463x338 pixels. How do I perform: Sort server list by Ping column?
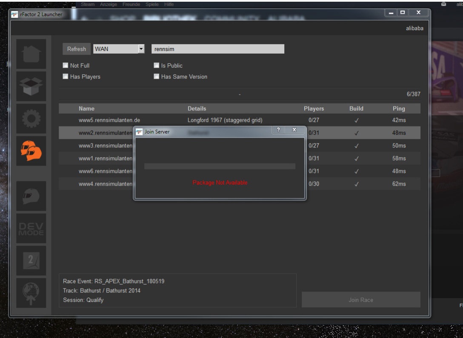pos(399,109)
